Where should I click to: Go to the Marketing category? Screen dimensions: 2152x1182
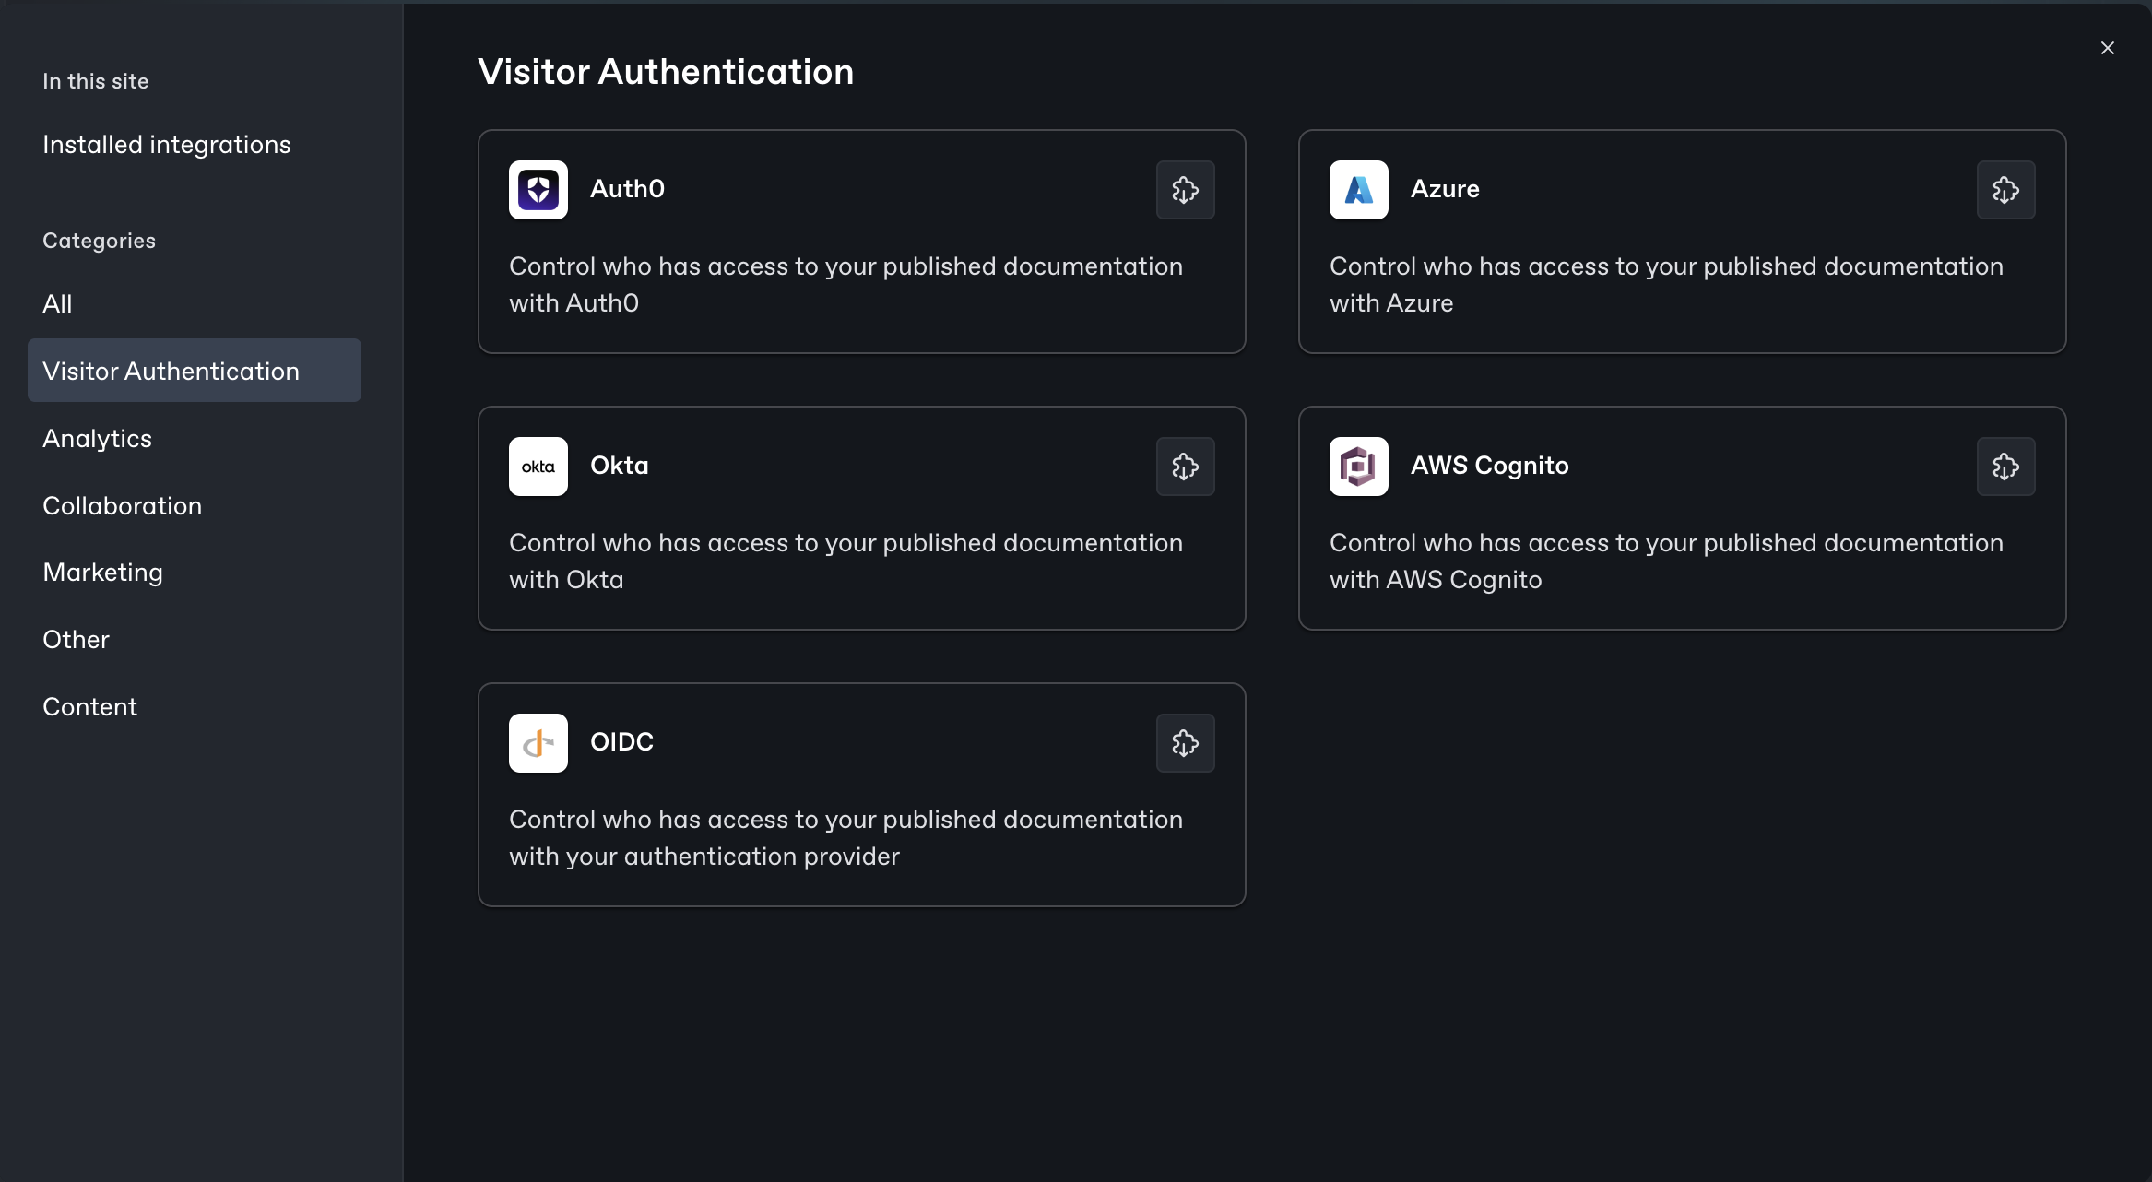pos(102,573)
